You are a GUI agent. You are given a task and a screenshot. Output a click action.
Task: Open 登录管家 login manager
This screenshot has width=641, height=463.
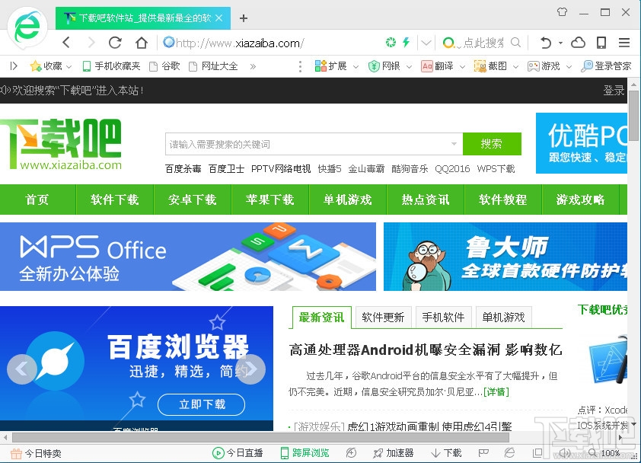click(x=606, y=65)
